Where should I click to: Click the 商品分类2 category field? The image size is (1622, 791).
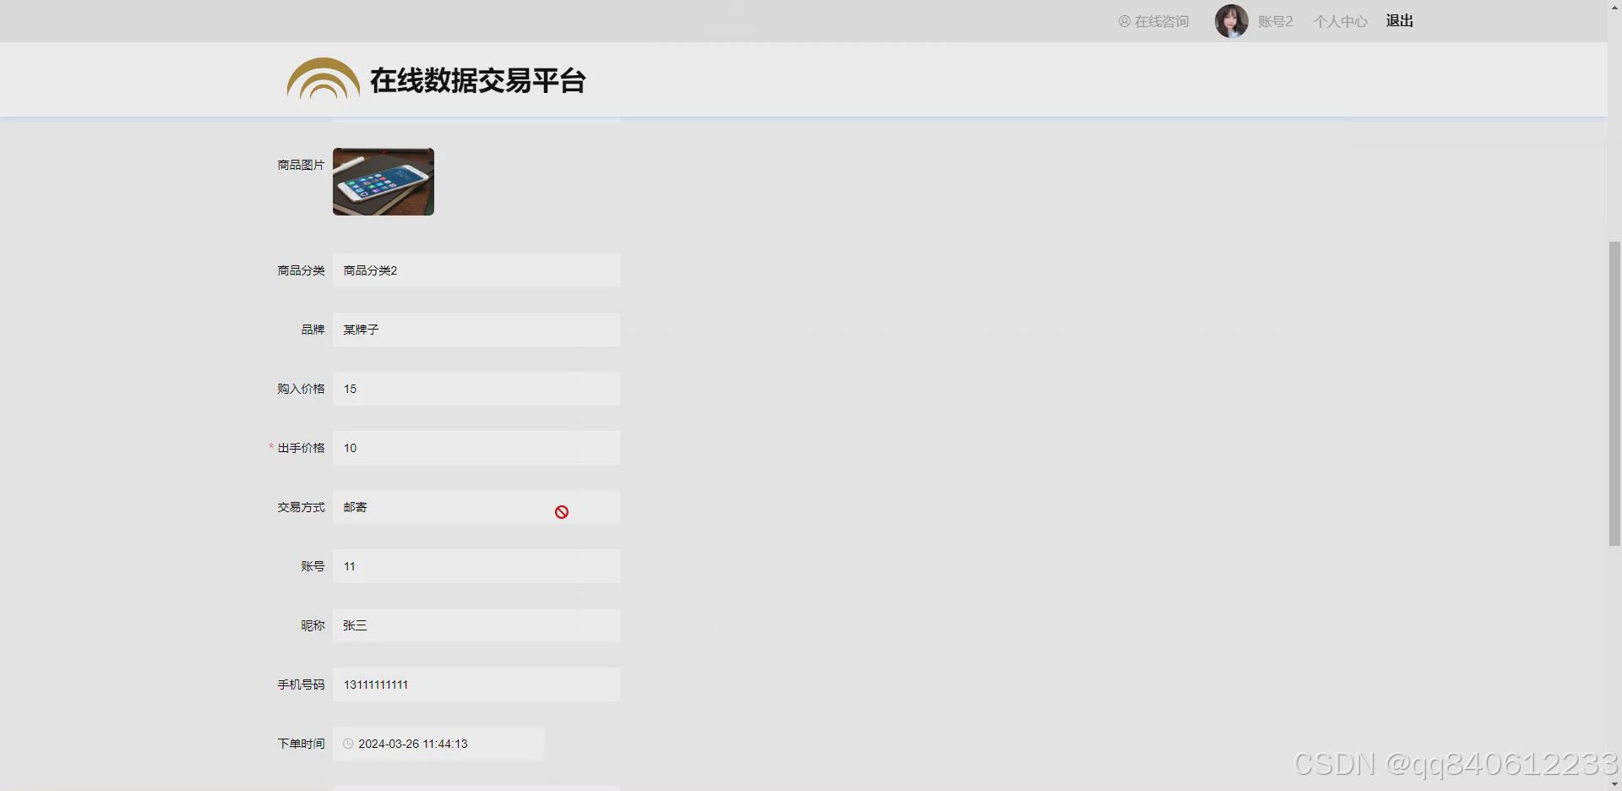(476, 270)
